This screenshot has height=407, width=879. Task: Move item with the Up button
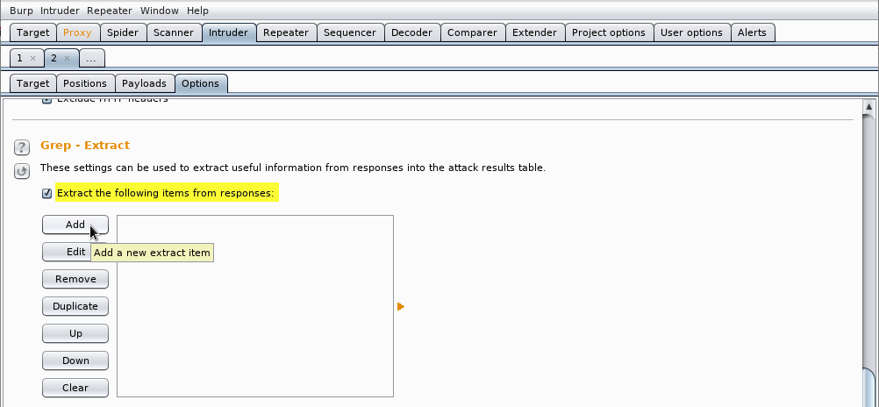pos(75,333)
